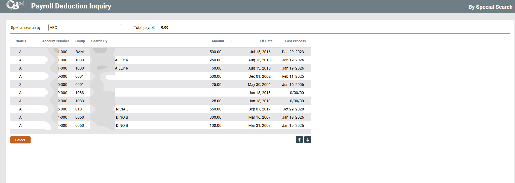Image resolution: width=515 pixels, height=183 pixels.
Task: Click the By Special Search header label
Action: click(490, 7)
